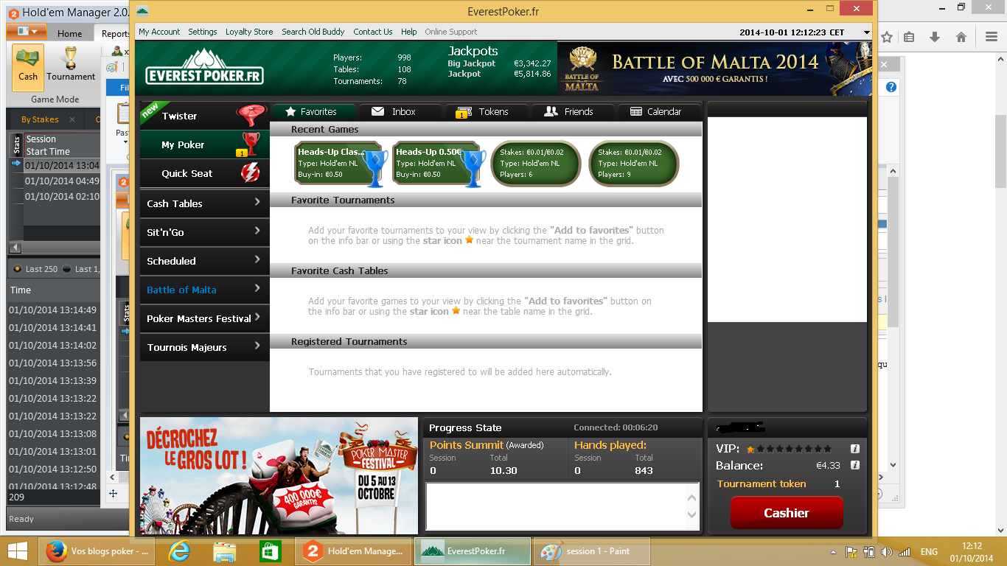Viewport: 1007px width, 566px height.
Task: Click the Online Support link
Action: (450, 32)
